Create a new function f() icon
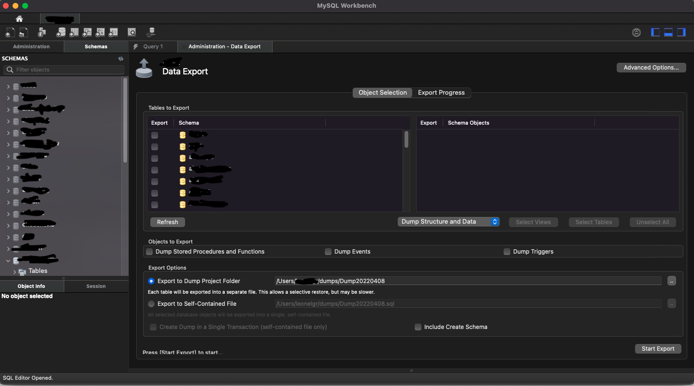This screenshot has width=694, height=386. 113,32
